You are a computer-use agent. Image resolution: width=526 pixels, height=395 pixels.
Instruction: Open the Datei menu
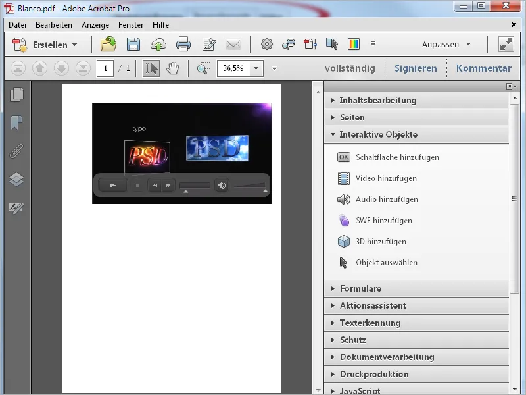tap(18, 25)
